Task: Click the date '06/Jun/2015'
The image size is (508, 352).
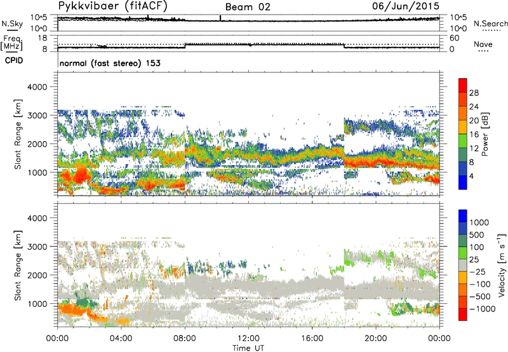Action: click(x=406, y=6)
